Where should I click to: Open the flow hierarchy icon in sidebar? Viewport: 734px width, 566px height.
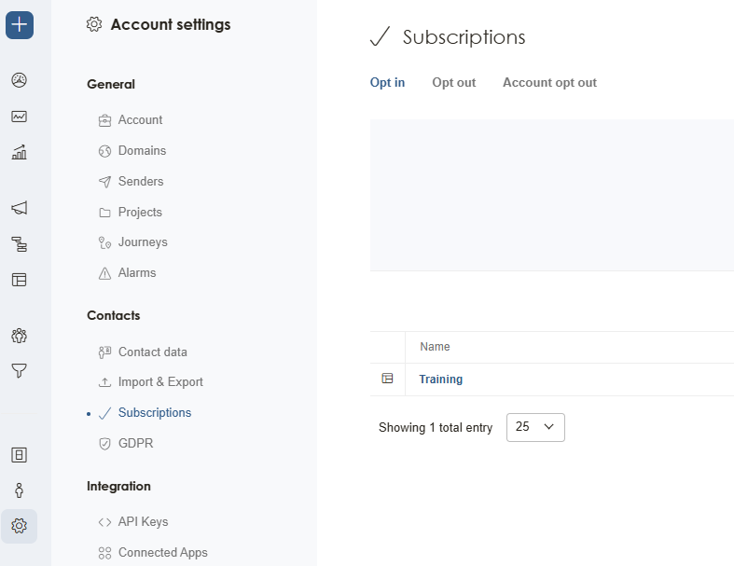click(x=19, y=244)
